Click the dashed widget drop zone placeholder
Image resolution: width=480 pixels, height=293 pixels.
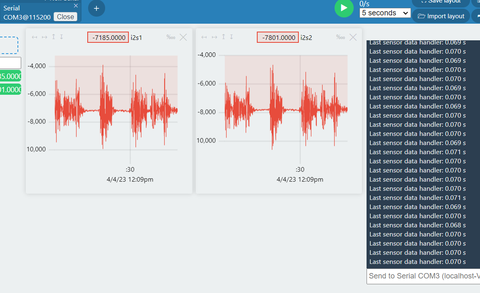pyautogui.click(x=9, y=45)
